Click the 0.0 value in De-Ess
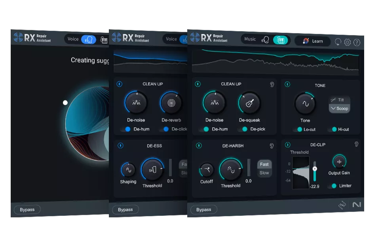This screenshot has height=247, width=380. 170,181
